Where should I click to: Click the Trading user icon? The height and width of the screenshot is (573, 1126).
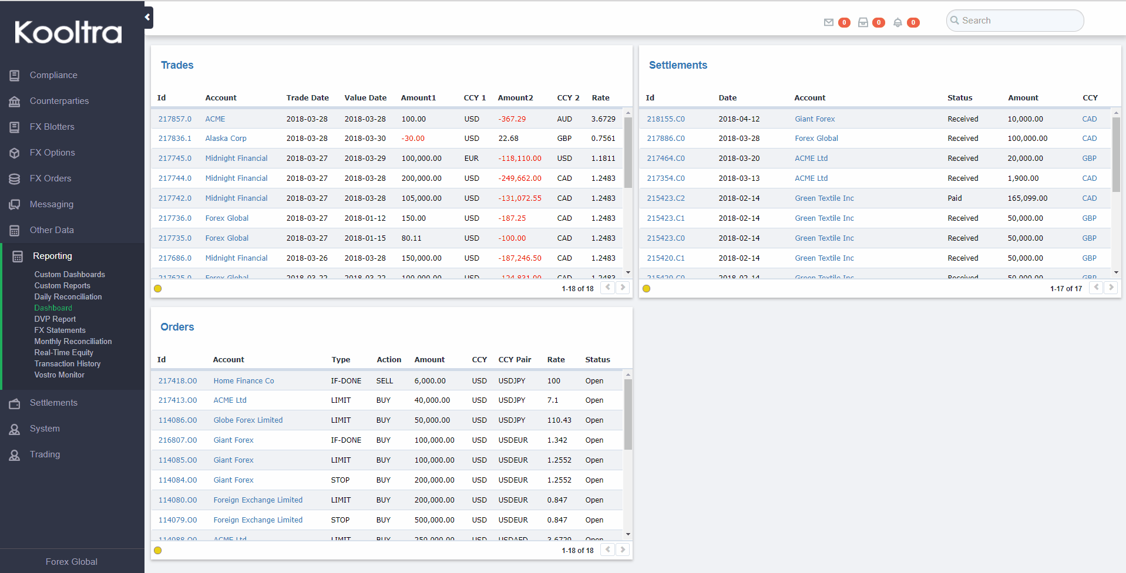pos(15,454)
